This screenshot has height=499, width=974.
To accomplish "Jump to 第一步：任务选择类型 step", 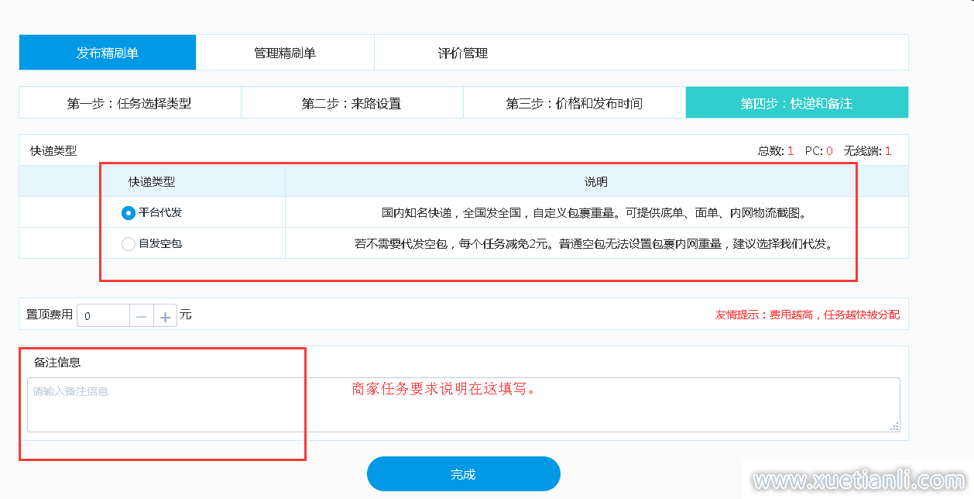I will point(129,103).
